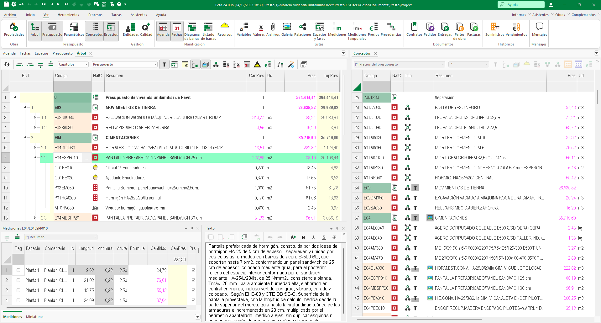Toggle the text T button in Árbol toolbar

tap(164, 65)
